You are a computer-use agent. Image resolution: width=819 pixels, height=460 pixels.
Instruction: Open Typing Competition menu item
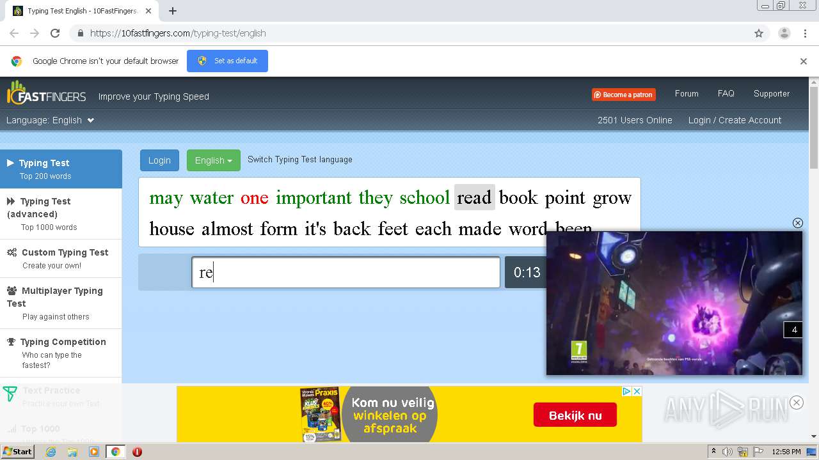pos(61,353)
